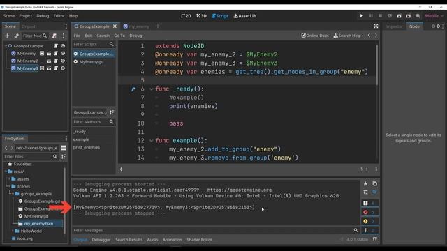Run the current scene

click(x=399, y=15)
